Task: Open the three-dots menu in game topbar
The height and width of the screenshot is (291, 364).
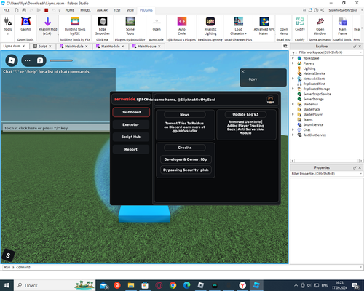Action: 28,60
